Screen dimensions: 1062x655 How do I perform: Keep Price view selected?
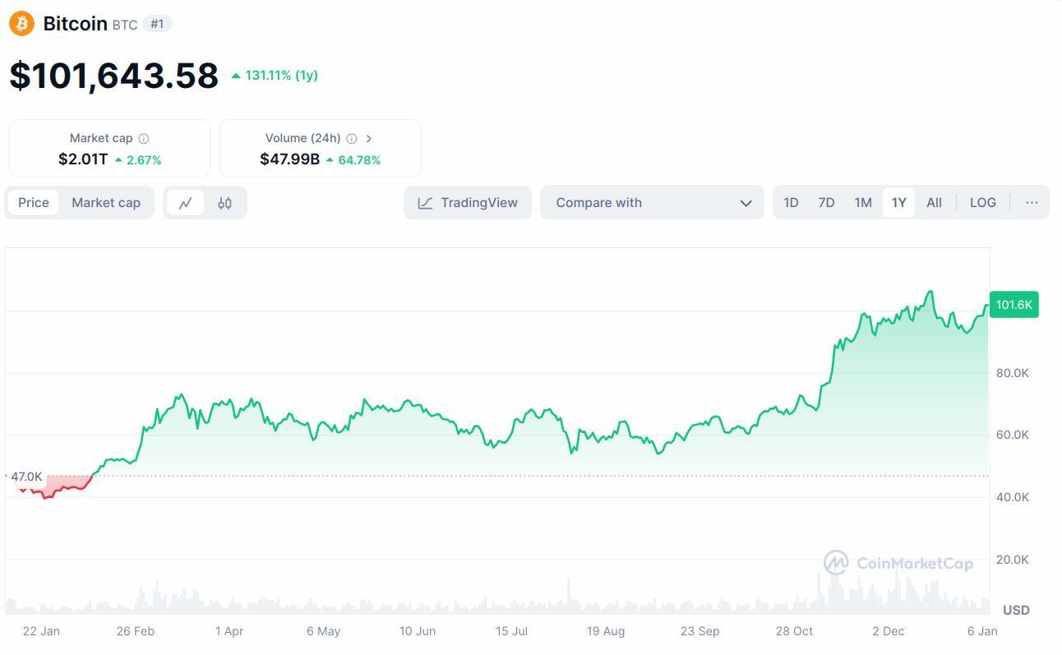click(x=34, y=202)
